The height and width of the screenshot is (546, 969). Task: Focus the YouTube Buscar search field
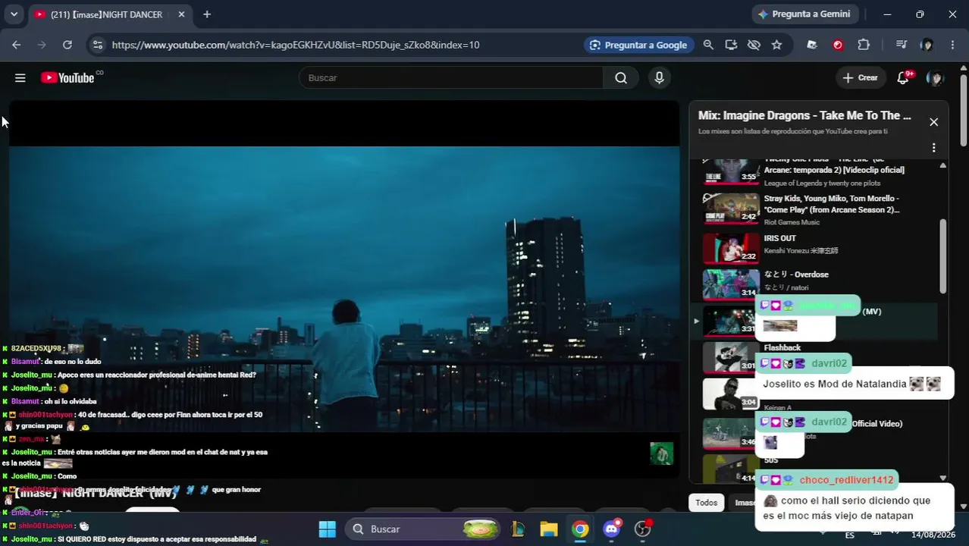(x=451, y=77)
